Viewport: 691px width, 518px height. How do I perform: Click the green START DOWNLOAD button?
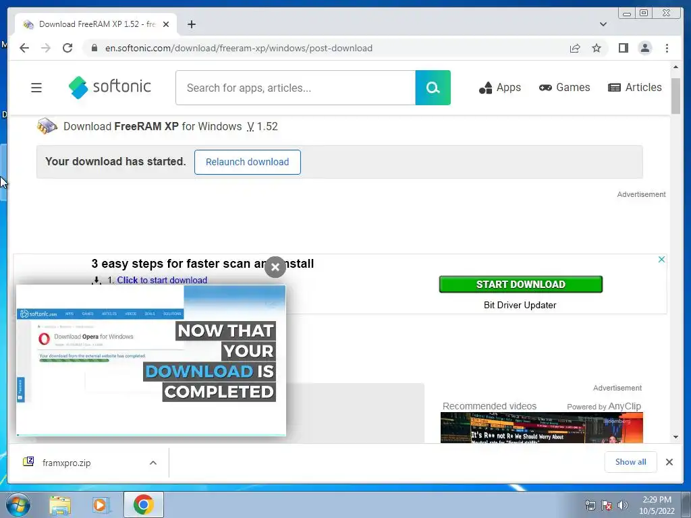(x=520, y=284)
